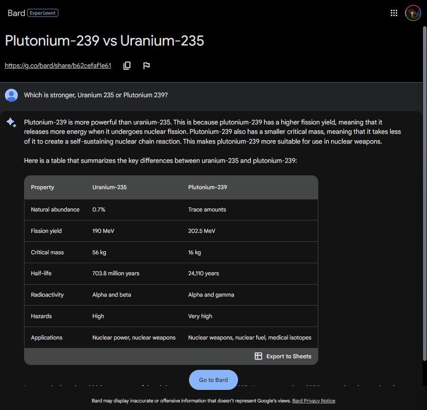Click the 'Nuclear power, nuclear weapons' cell
This screenshot has height=410, width=427.
click(x=134, y=338)
